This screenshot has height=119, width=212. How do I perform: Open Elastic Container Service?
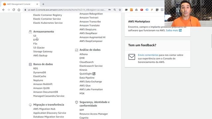[47, 19]
